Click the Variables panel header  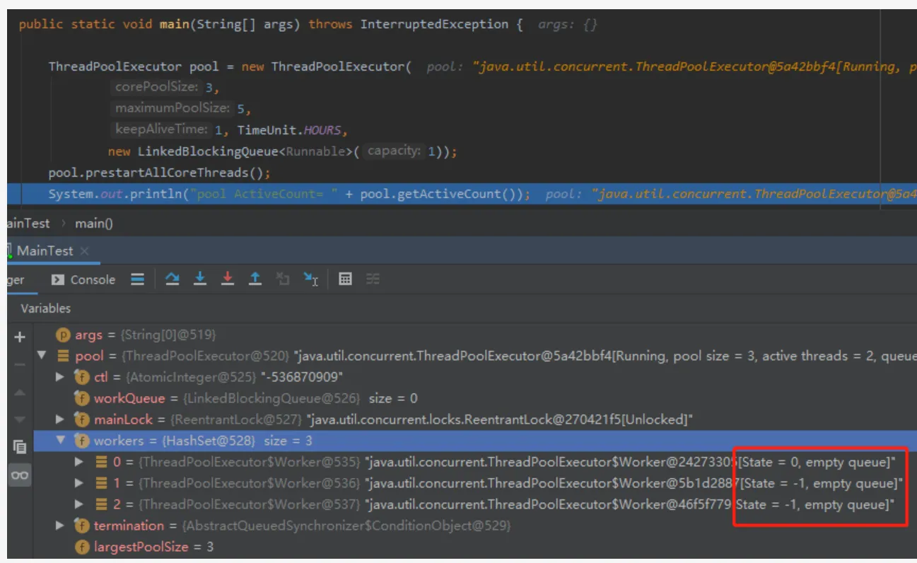46,308
